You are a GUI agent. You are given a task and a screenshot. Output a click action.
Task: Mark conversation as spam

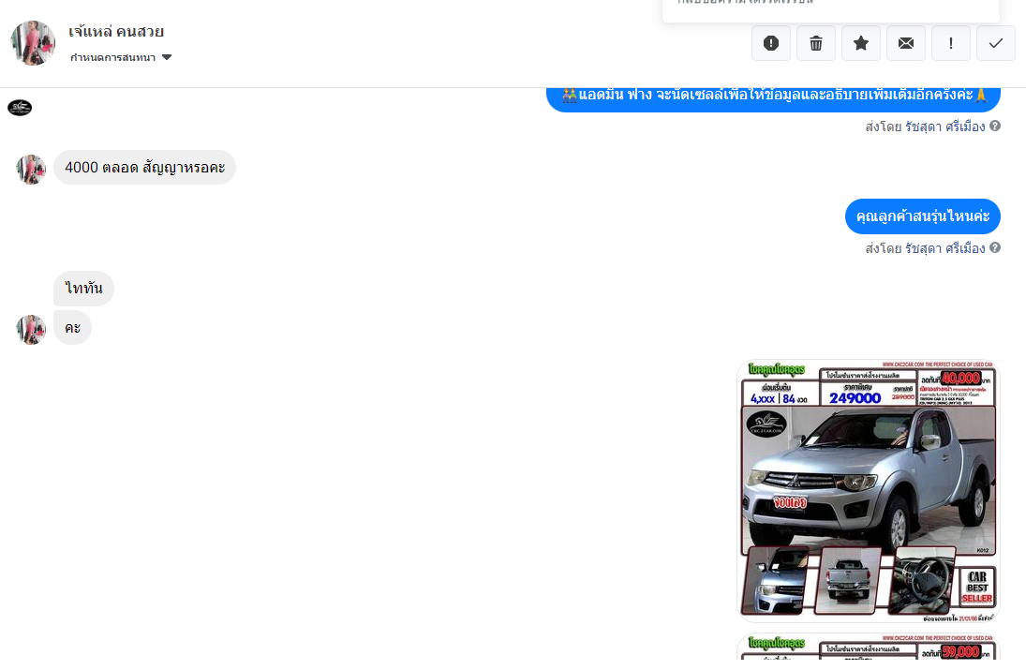pyautogui.click(x=771, y=43)
